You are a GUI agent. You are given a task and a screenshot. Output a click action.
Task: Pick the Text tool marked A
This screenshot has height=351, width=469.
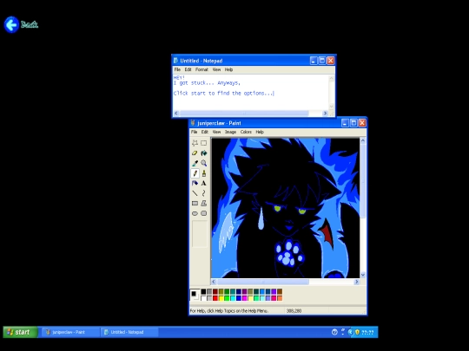pyautogui.click(x=204, y=183)
